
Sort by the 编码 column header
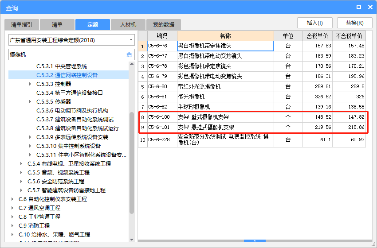click(x=162, y=36)
